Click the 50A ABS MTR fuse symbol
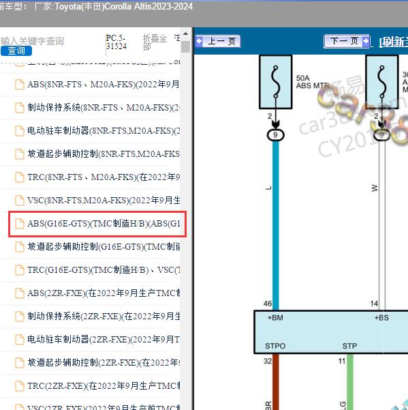This screenshot has width=408, height=410. (275, 82)
